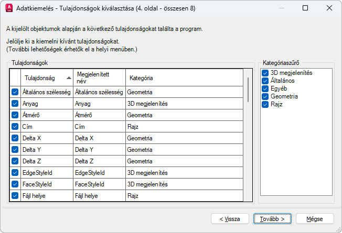Click the Tovább > button
342x233 pixels.
click(x=272, y=218)
